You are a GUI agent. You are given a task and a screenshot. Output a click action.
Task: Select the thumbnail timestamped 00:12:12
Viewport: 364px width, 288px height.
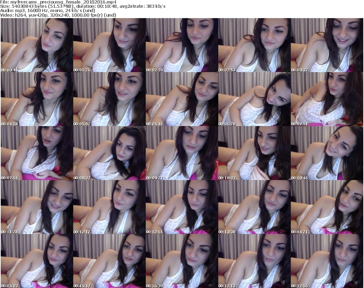(x=109, y=207)
